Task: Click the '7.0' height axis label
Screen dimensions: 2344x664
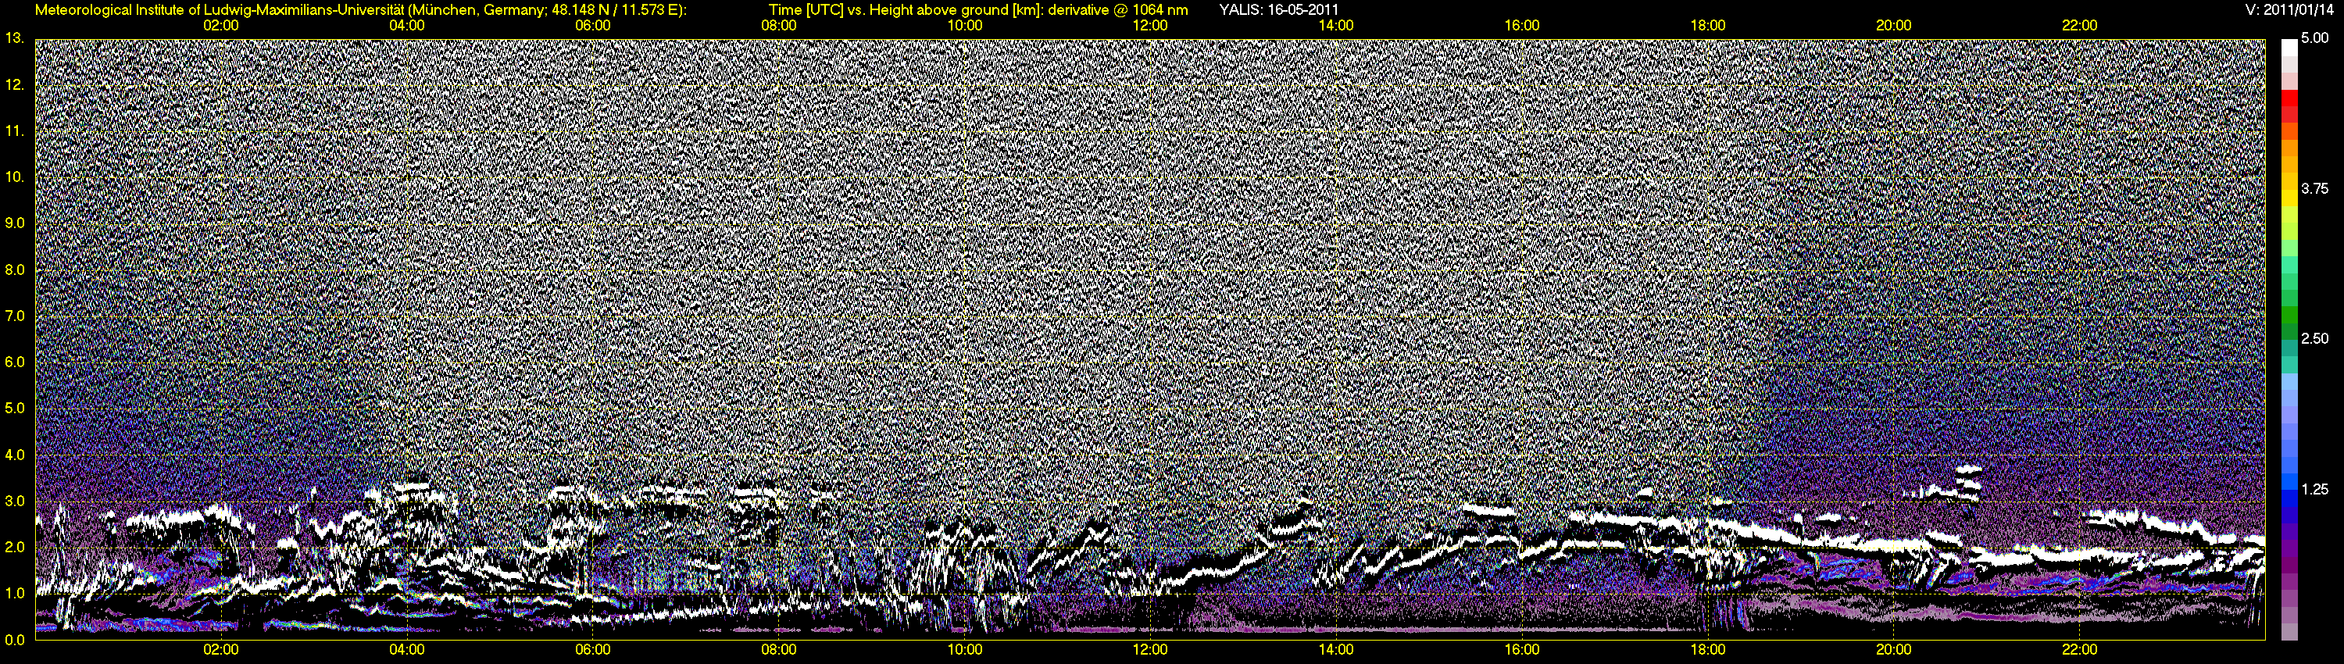Action: pos(15,316)
